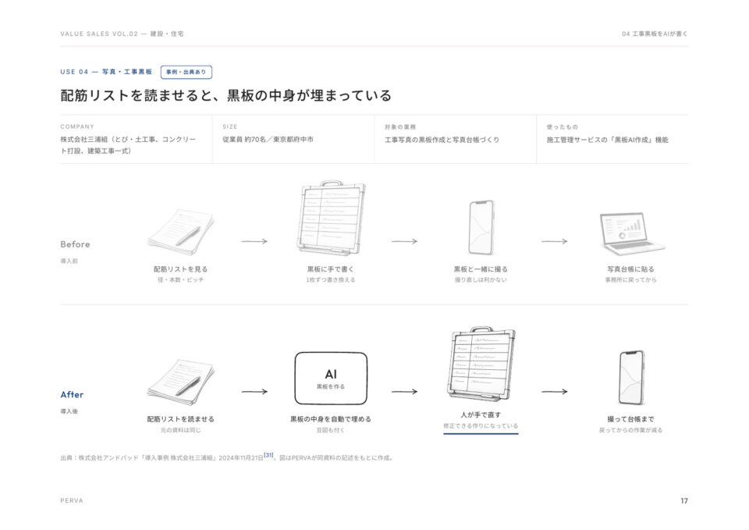Click the PERVA footer label
Viewport: 749px width, 530px height.
tap(72, 500)
